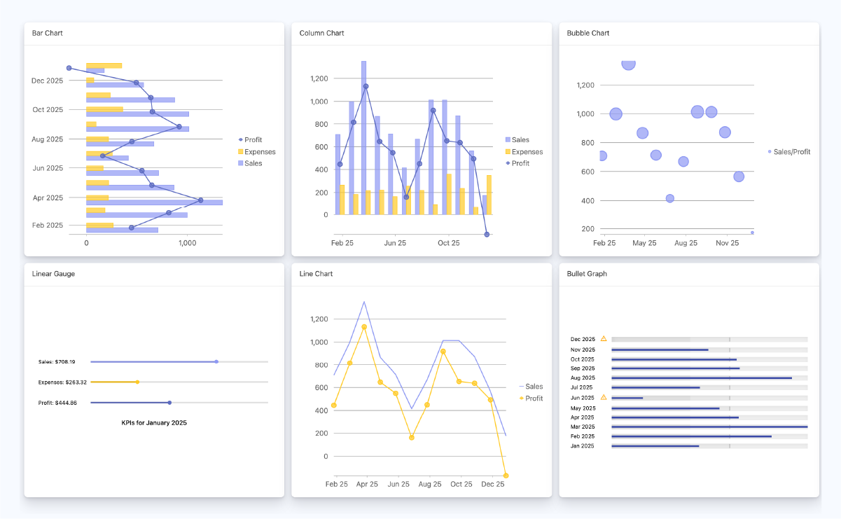Click the tallest Sales column in Column Chart

(363, 137)
